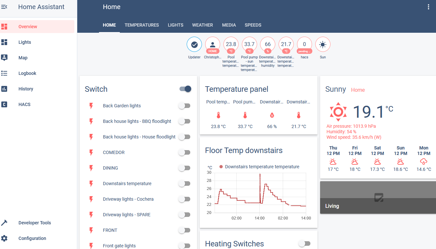Switch to the HOME tab
The image size is (436, 249).
coord(109,25)
